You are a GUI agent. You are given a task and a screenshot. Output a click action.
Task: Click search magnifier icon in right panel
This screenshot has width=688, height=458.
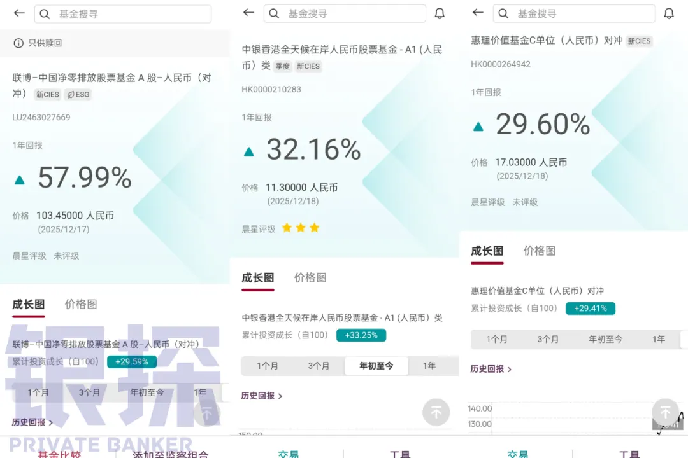coord(504,13)
